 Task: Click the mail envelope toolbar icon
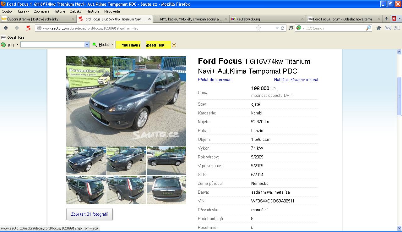(x=388, y=28)
